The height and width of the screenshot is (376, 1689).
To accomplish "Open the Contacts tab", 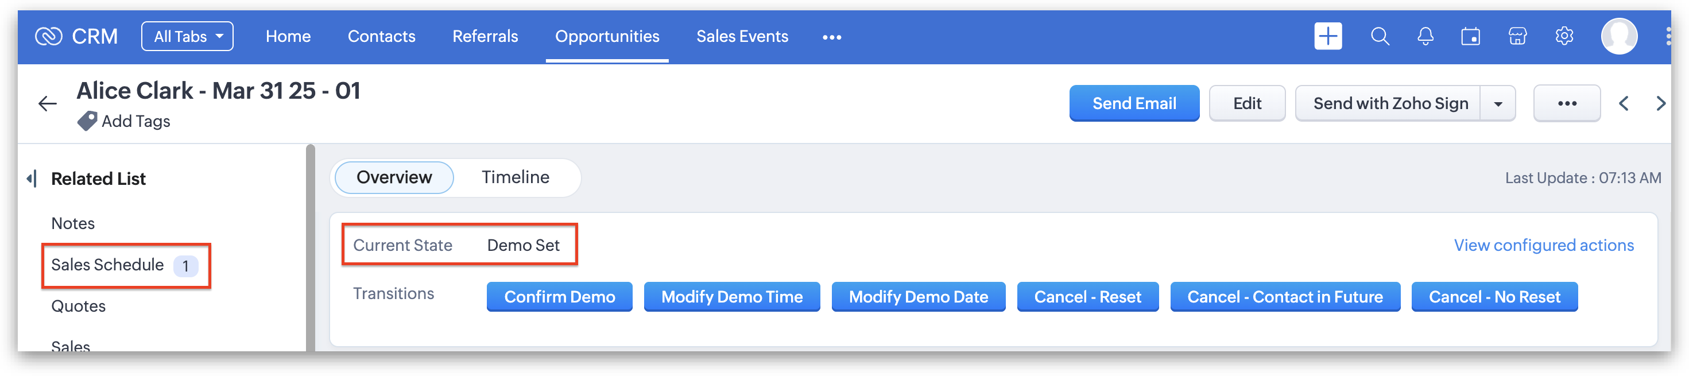I will tap(382, 37).
